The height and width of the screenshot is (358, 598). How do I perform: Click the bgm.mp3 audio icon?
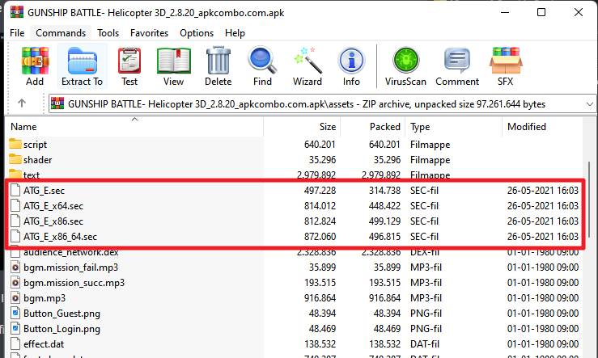[15, 298]
